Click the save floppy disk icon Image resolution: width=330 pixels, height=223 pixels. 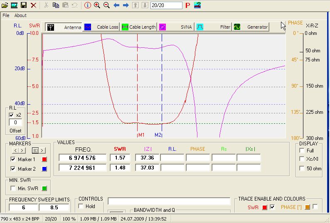coord(24,5)
